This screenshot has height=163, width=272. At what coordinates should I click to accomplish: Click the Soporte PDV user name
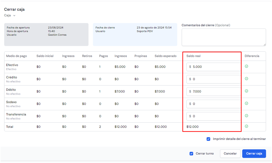pos(145,31)
